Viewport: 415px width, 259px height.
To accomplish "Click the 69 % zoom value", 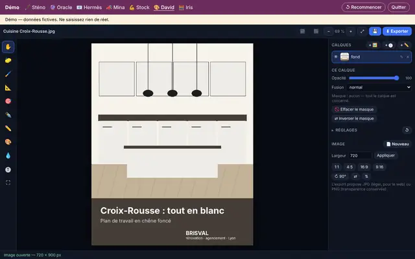I will pos(340,32).
